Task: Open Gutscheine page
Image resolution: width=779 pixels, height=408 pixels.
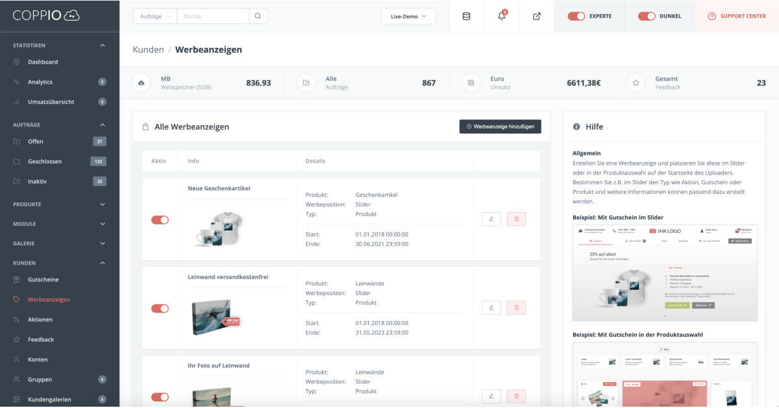Action: 43,280
